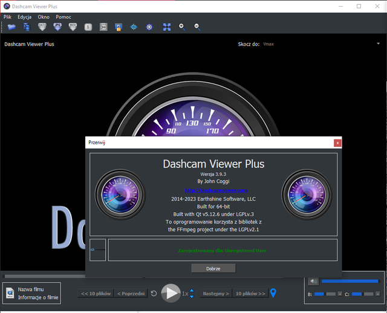Click the '1x' playback speed value

[x=185, y=294]
